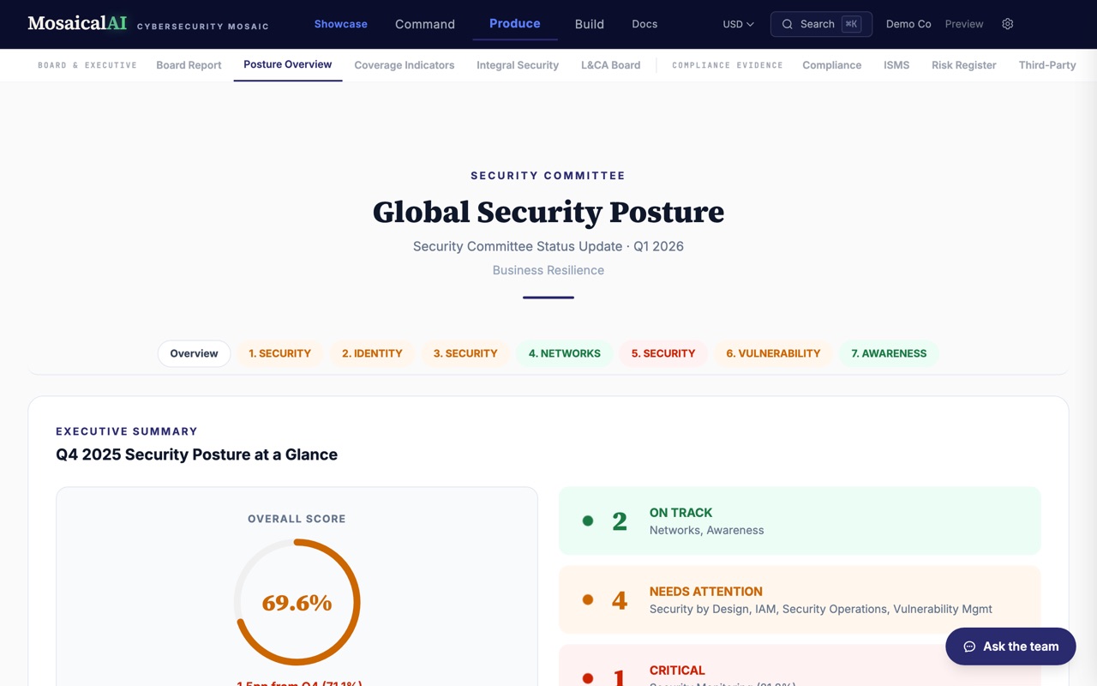The width and height of the screenshot is (1097, 686).
Task: Click the 'Business Resilience' subtitle
Action: [x=548, y=270]
